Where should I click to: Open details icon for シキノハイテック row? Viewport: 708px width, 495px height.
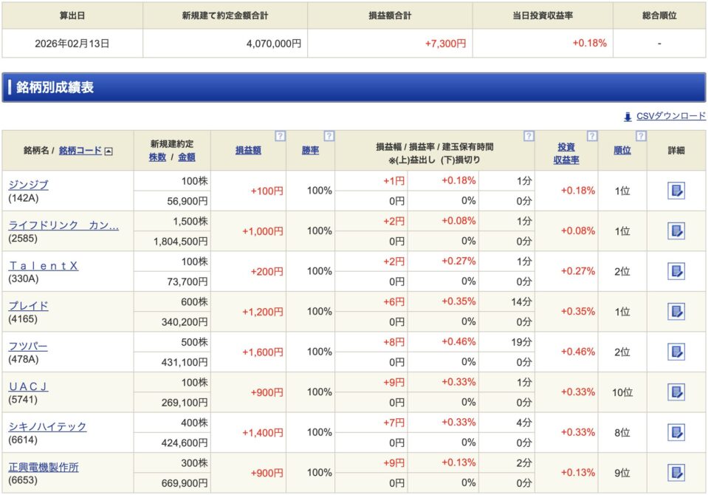[676, 432]
